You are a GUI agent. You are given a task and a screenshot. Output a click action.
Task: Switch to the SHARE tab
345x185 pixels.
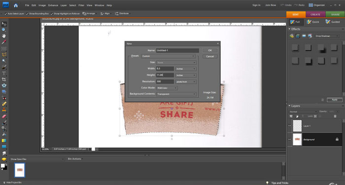pos(335,14)
